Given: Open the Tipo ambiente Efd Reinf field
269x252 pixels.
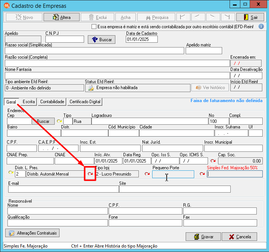Looking at the screenshot, I should [x=44, y=88].
